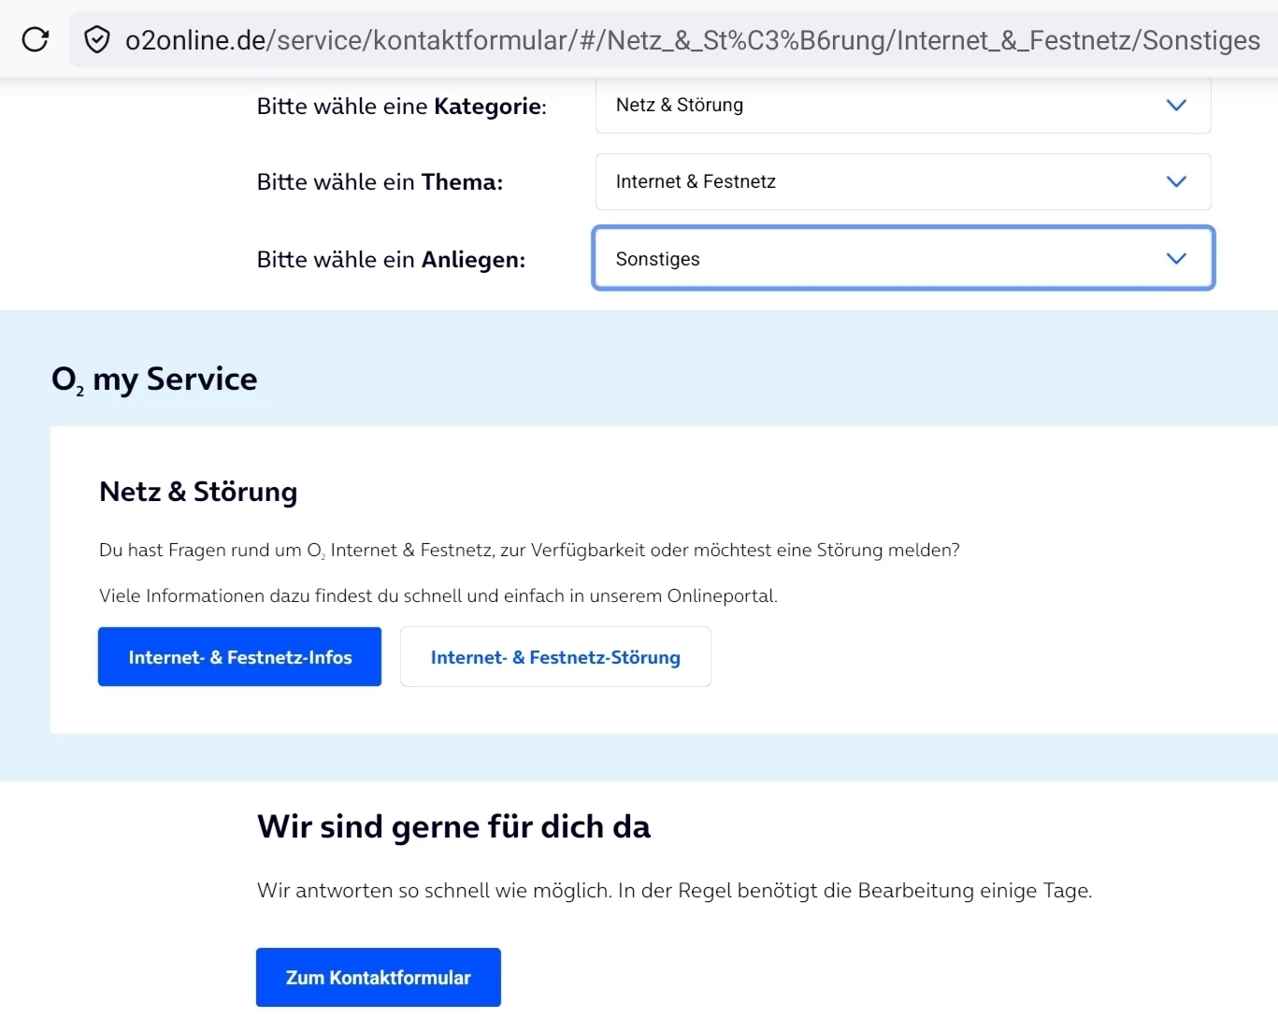
Task: Click the 'Bitte wähle ein Thema' label
Action: point(380,182)
